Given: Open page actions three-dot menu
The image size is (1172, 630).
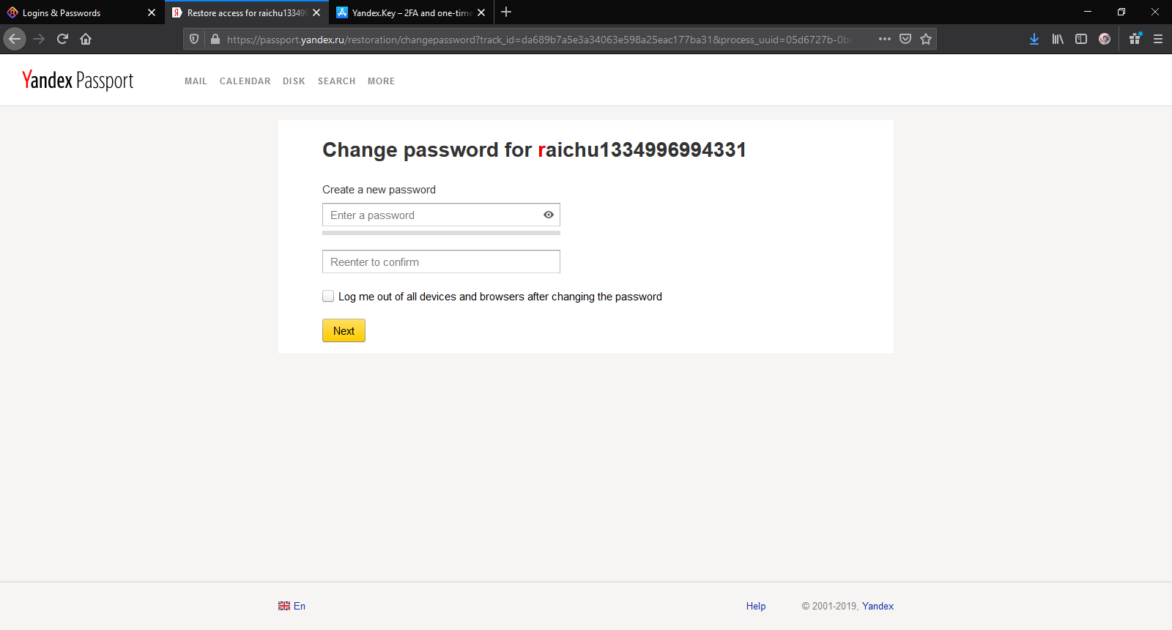Looking at the screenshot, I should (885, 39).
